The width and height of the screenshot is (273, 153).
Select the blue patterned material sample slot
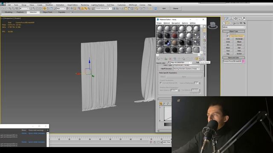pyautogui.click(x=167, y=42)
